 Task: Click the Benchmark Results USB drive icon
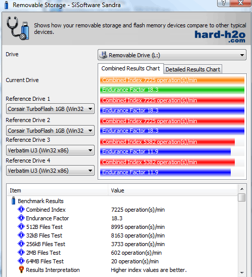pos(13,201)
